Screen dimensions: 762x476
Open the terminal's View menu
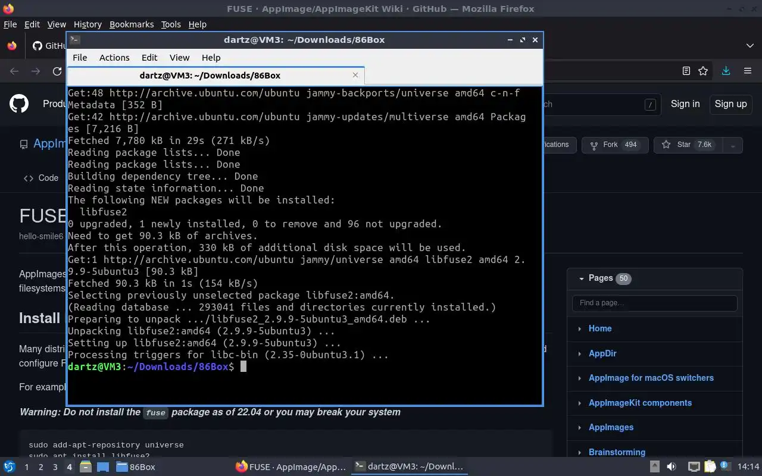click(179, 58)
